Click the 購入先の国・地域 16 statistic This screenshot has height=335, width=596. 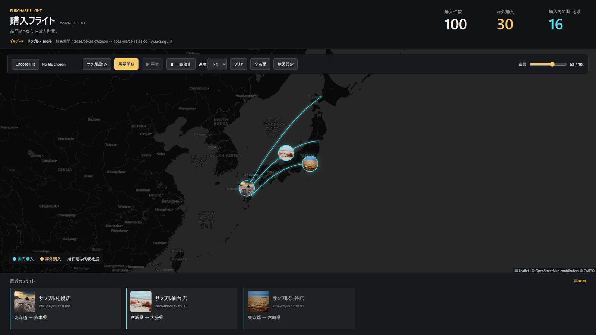pyautogui.click(x=564, y=21)
